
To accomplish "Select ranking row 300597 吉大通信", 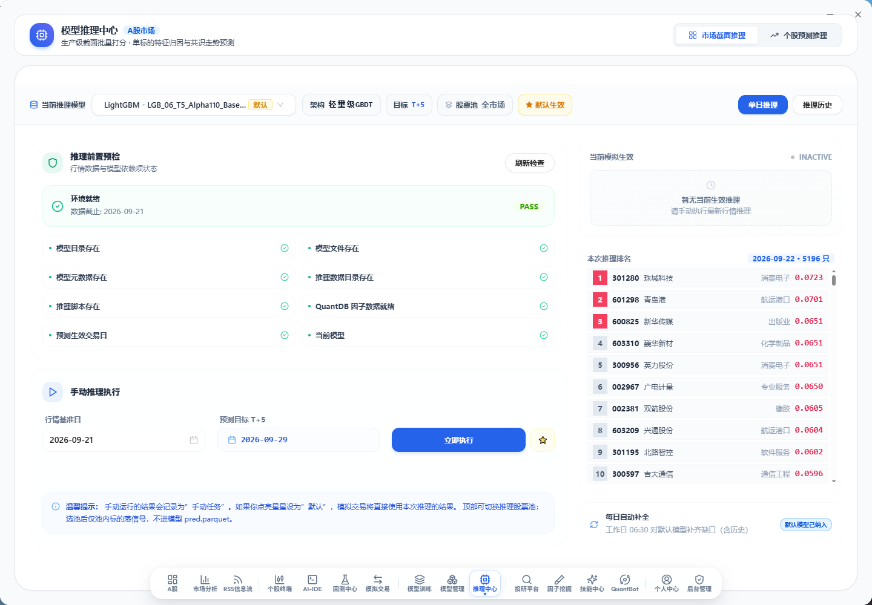I will pyautogui.click(x=708, y=474).
